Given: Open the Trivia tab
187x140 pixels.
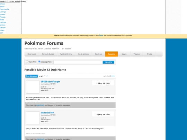Looking at the screenshot, I should pos(149,54).
